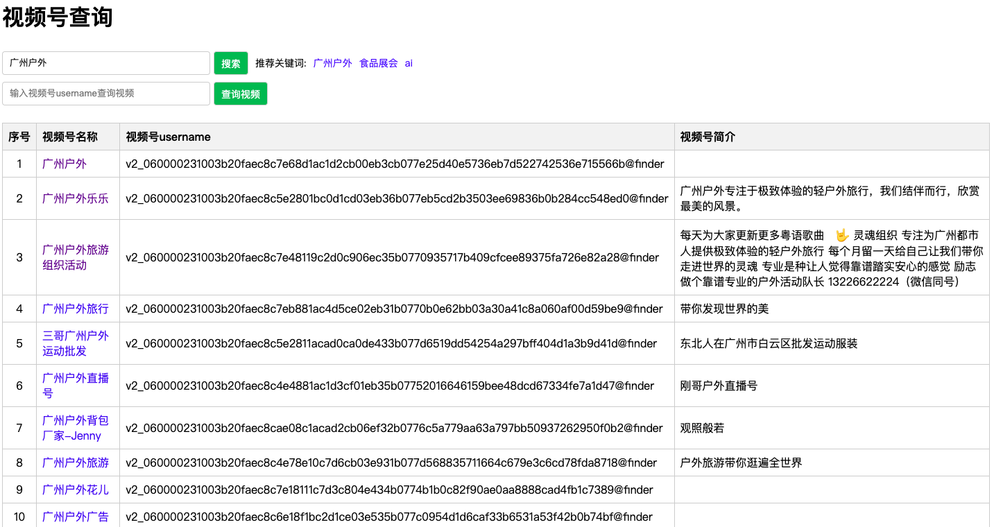Click the 序号 column header
The width and height of the screenshot is (994, 527).
pyautogui.click(x=19, y=137)
